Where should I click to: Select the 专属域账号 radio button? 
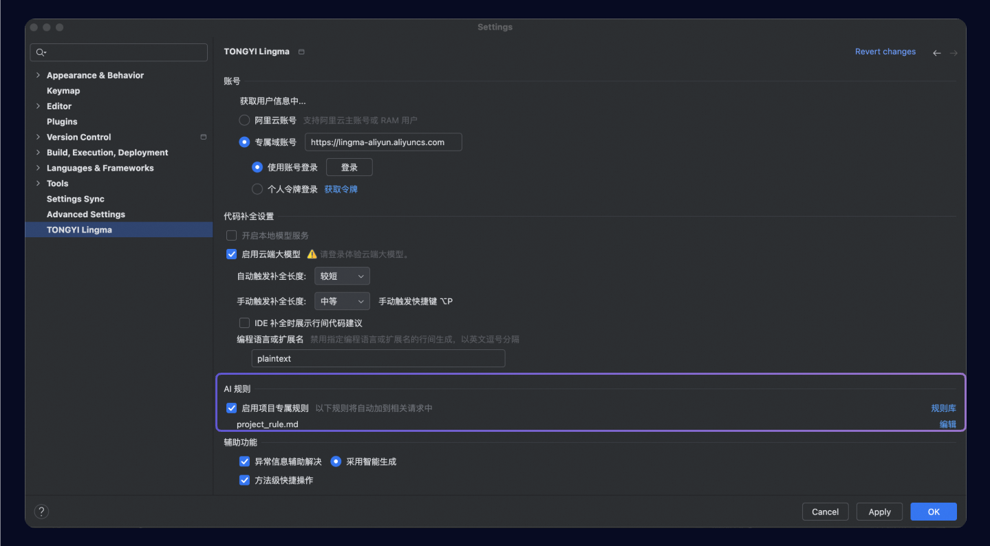coord(244,142)
